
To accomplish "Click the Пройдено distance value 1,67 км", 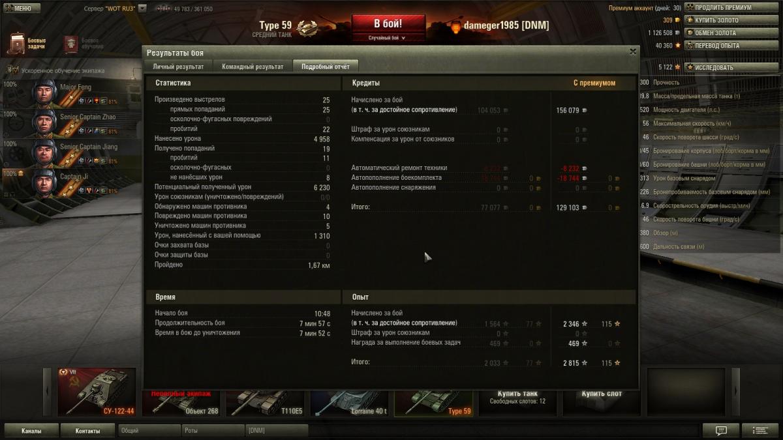I will pyautogui.click(x=318, y=266).
